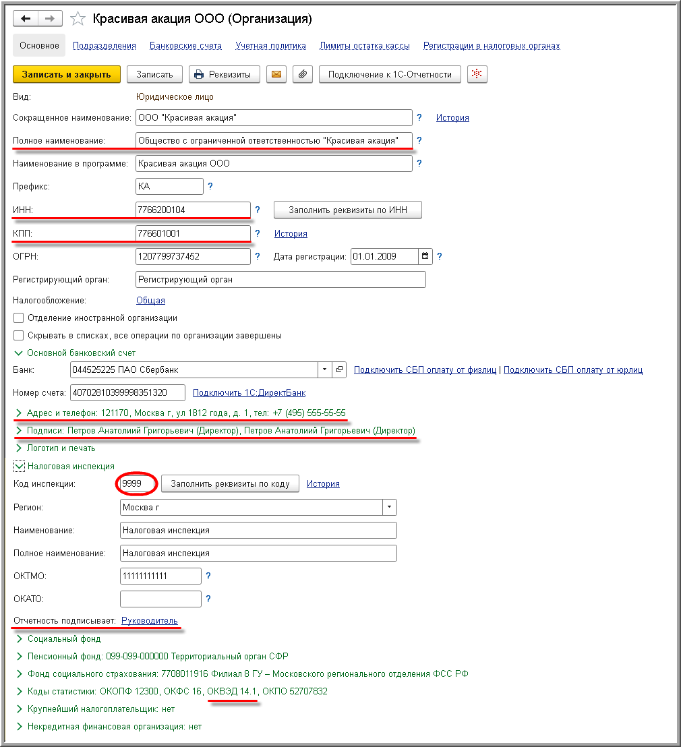This screenshot has width=681, height=747.
Task: Click the paperclip attached files icon
Action: pyautogui.click(x=302, y=74)
